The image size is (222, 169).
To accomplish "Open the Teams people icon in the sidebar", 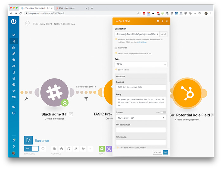I will pos(14,97).
